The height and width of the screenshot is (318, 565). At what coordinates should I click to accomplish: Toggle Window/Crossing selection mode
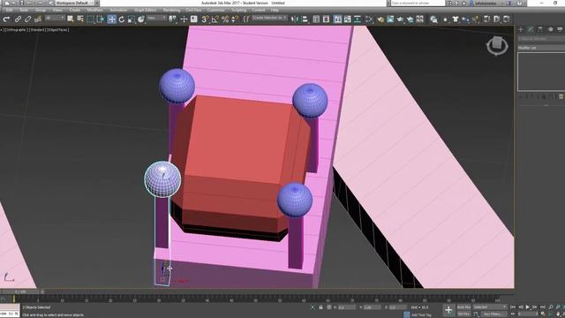pyautogui.click(x=101, y=19)
